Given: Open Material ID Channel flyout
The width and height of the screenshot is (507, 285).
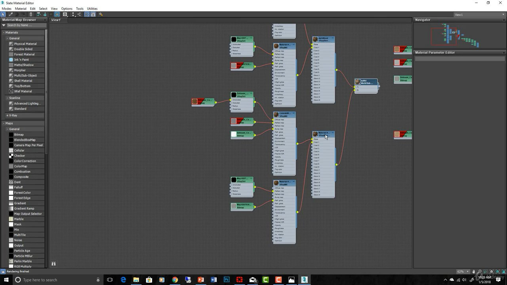Looking at the screenshot, I should pyautogui.click(x=65, y=14).
